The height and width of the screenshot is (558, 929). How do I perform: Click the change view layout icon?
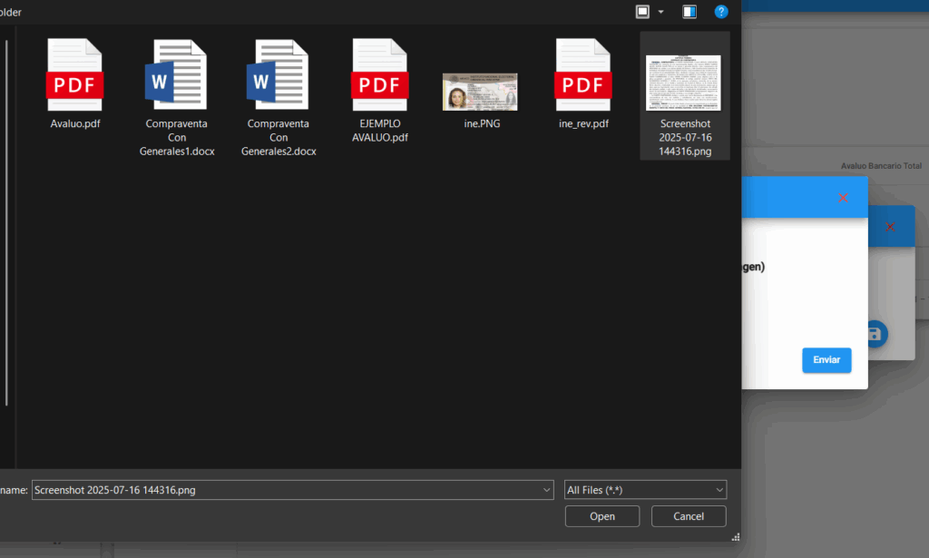tap(643, 12)
